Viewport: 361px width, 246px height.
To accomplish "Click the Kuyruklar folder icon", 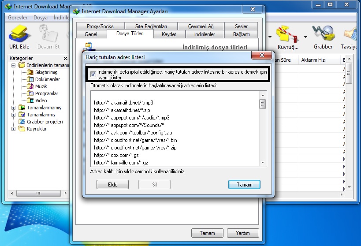I will tap(22, 129).
